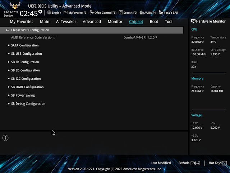The width and height of the screenshot is (230, 173).
Task: Show Last Modified settings
Action: [x=161, y=163]
